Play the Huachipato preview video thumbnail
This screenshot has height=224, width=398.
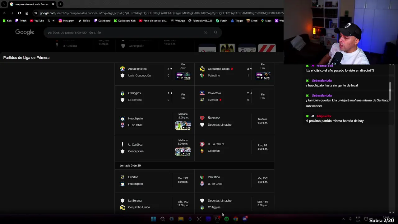pos(183,125)
